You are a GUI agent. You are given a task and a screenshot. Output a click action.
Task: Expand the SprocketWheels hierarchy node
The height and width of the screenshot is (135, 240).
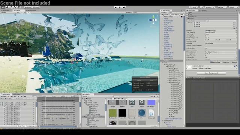tap(168, 81)
